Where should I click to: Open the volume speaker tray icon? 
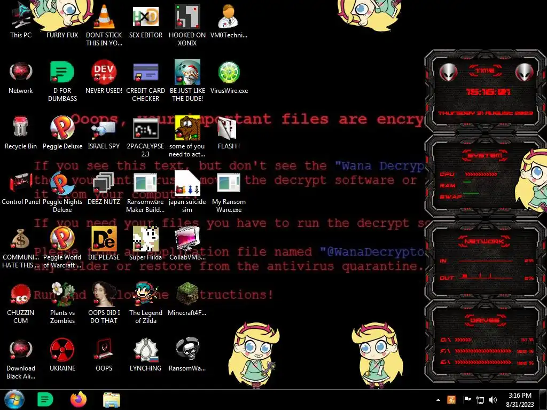[493, 400]
